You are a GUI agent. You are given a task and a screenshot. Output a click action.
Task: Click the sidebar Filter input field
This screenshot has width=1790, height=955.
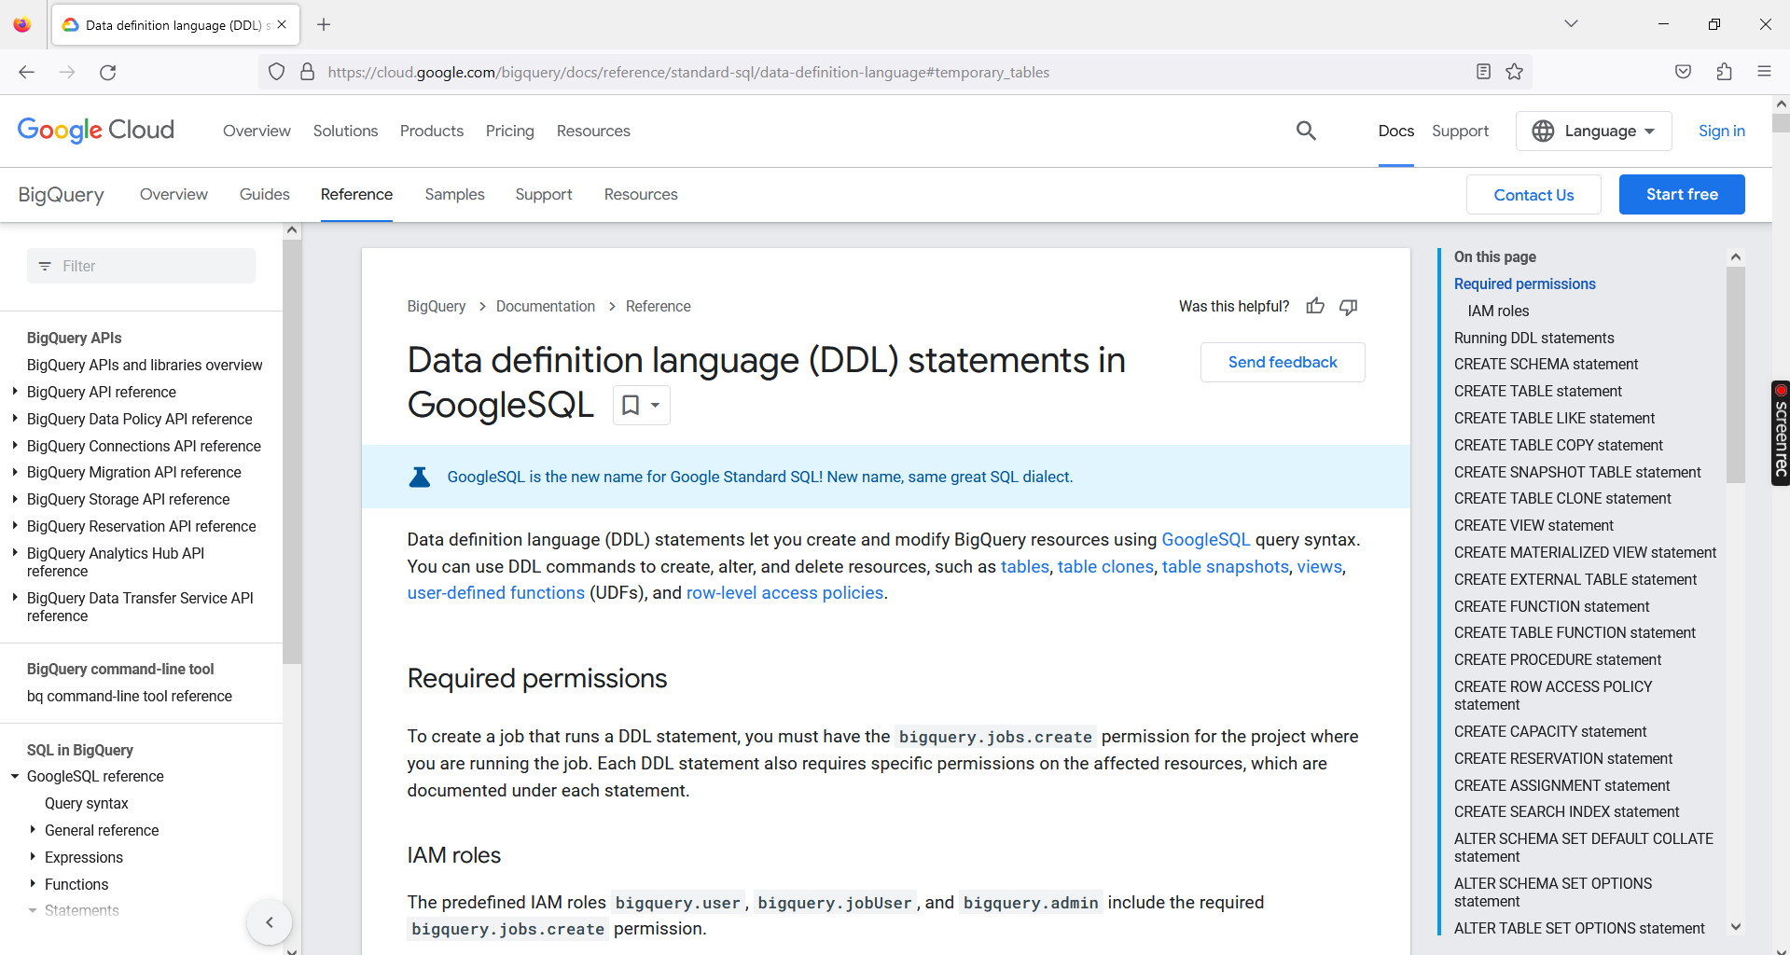pos(141,266)
